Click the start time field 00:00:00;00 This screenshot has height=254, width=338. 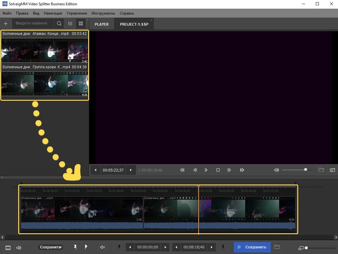pyautogui.click(x=148, y=247)
